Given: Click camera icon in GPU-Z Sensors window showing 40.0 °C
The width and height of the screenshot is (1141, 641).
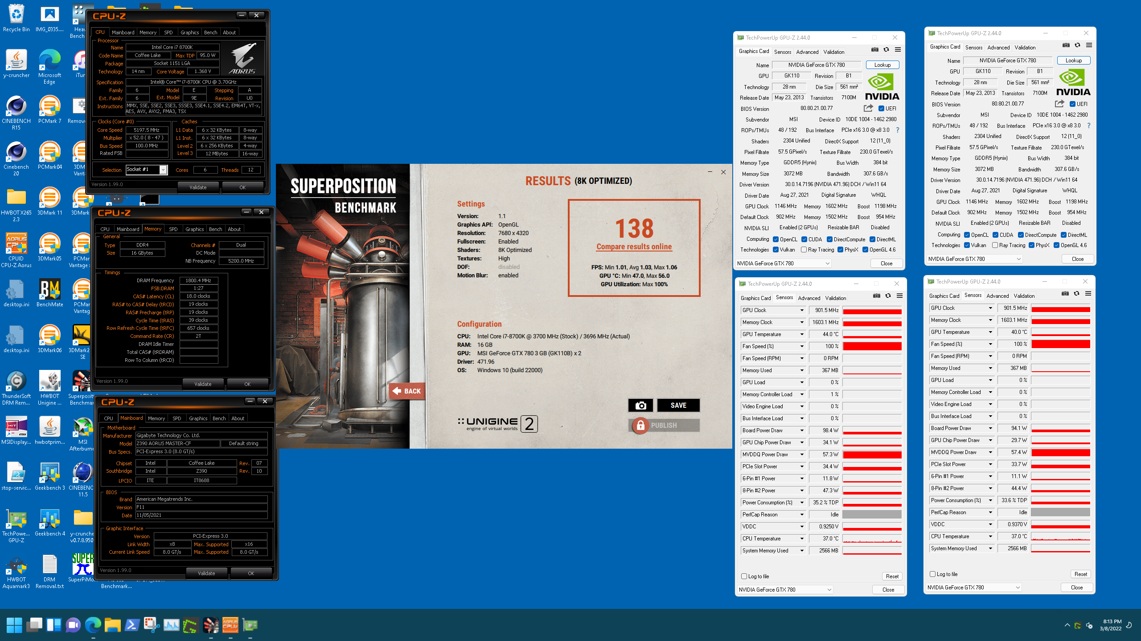Looking at the screenshot, I should pos(1065,293).
